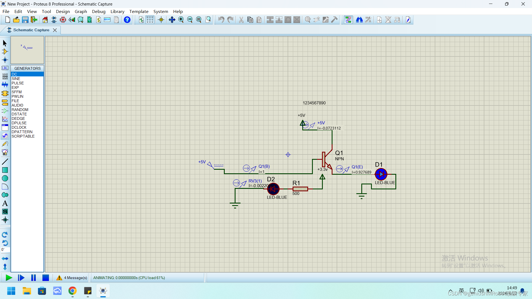Open the Bill of Materials icon
Screen dimensions: 532x299
click(99, 20)
